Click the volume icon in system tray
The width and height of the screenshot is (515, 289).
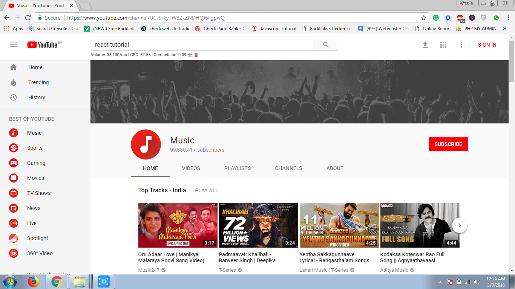pos(477,282)
